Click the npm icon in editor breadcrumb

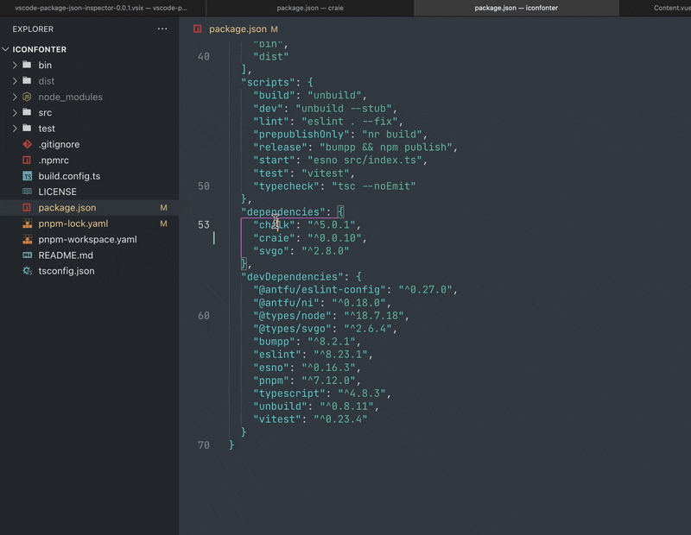click(x=198, y=28)
